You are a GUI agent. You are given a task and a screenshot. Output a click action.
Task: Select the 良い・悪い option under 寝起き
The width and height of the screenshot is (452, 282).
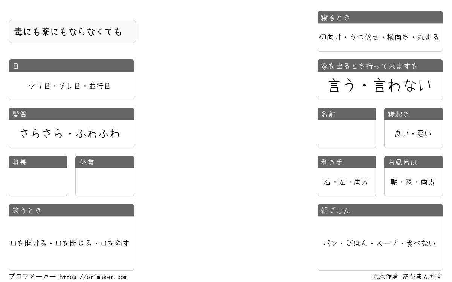click(x=413, y=134)
